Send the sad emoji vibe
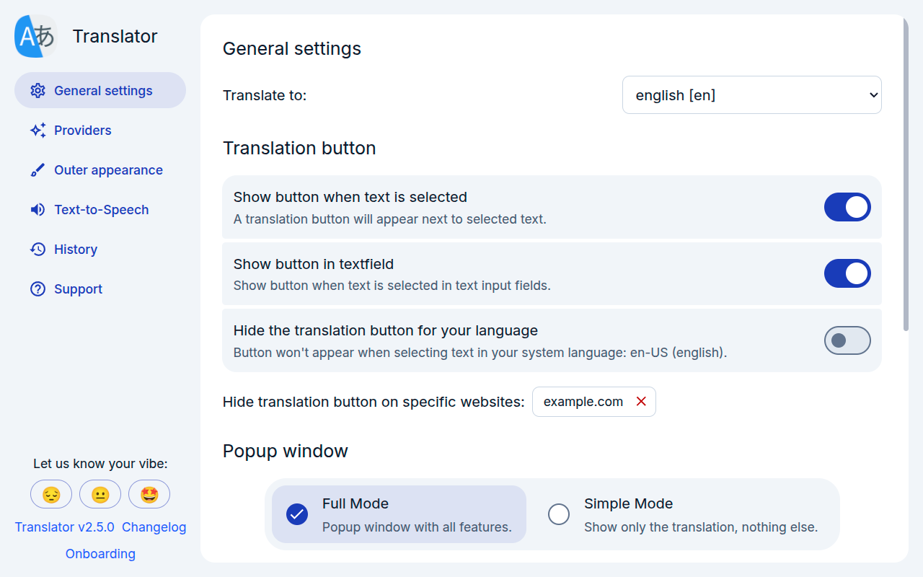This screenshot has width=923, height=577. pyautogui.click(x=51, y=495)
